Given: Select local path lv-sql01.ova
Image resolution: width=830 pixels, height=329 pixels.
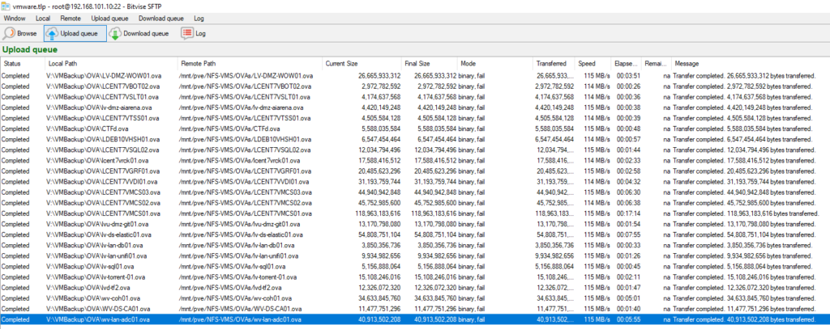Looking at the screenshot, I should point(90,266).
